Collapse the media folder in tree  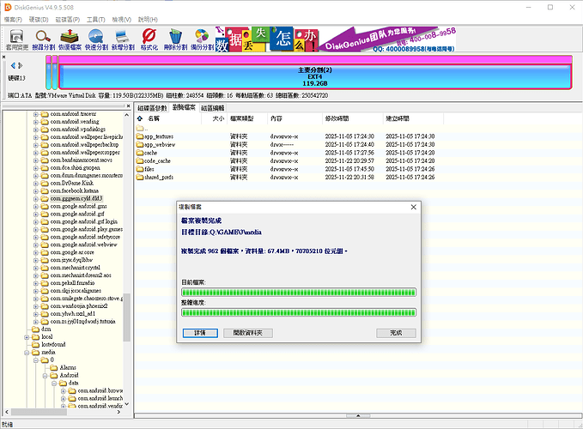click(25, 352)
